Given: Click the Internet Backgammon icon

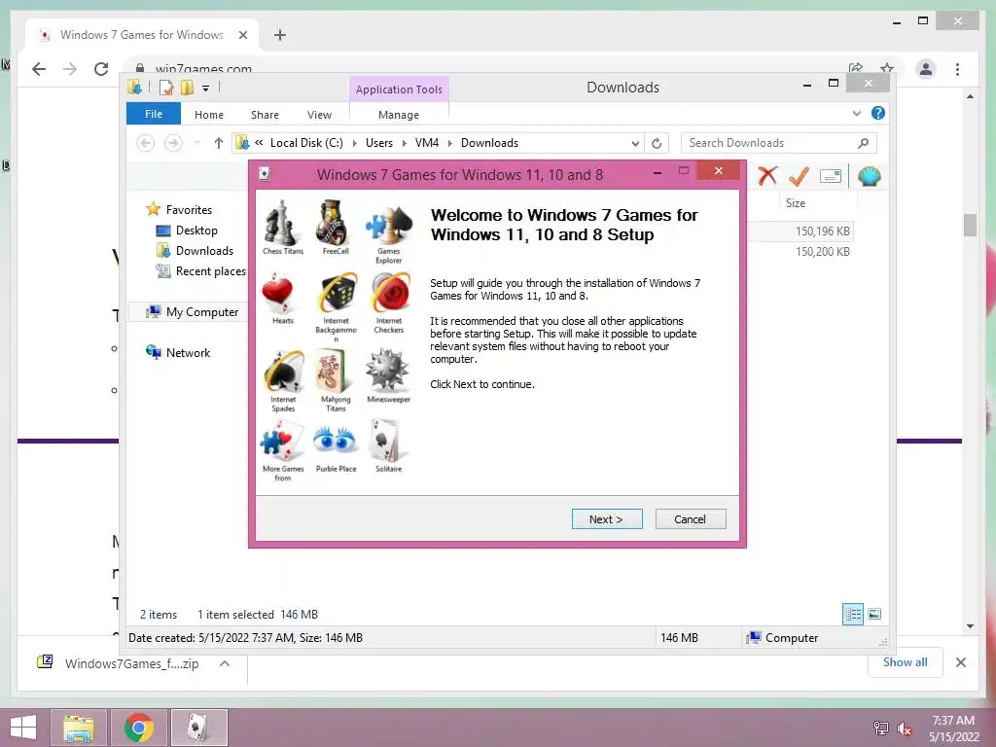Looking at the screenshot, I should coord(338,294).
